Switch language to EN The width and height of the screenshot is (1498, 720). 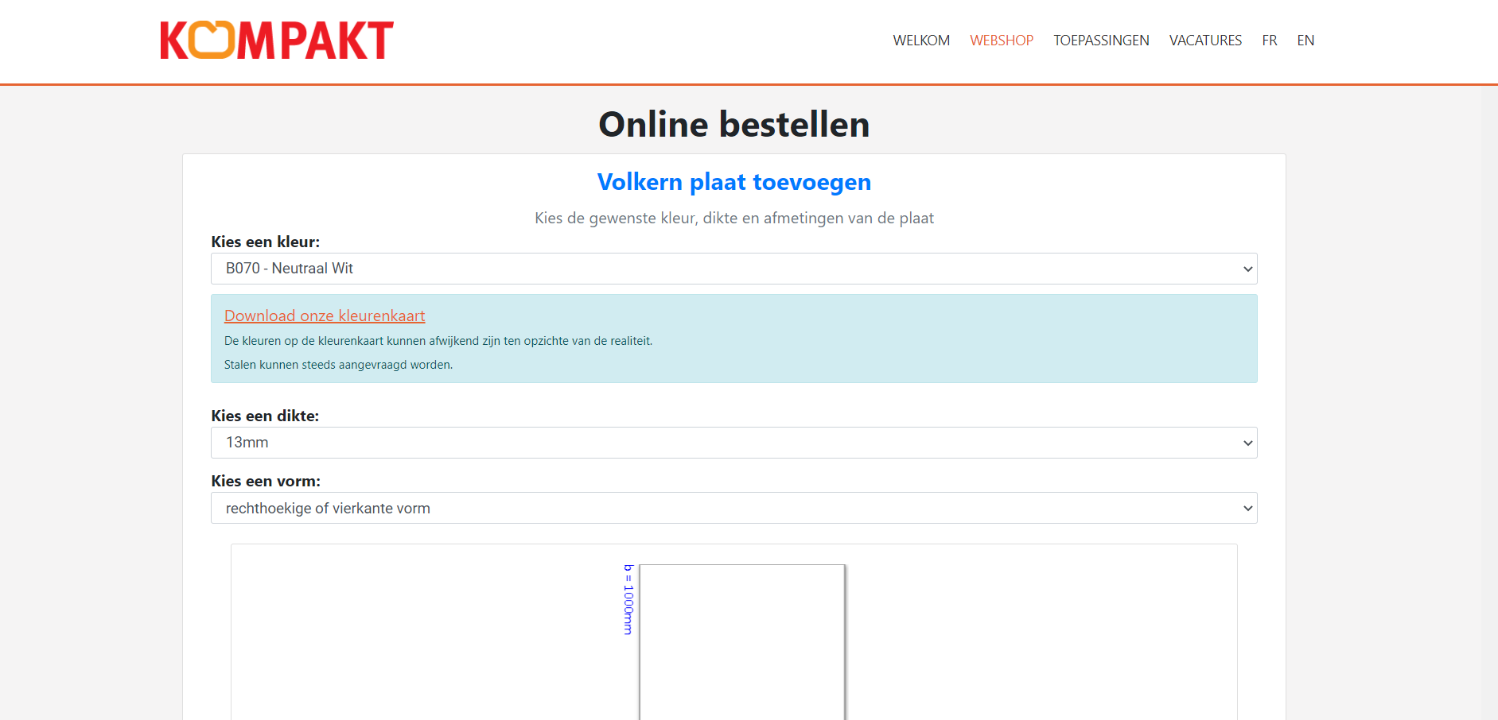click(x=1305, y=41)
